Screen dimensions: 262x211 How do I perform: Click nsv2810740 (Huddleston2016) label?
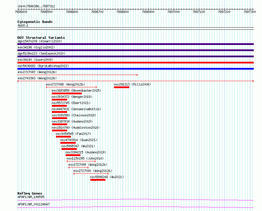[x=76, y=128]
